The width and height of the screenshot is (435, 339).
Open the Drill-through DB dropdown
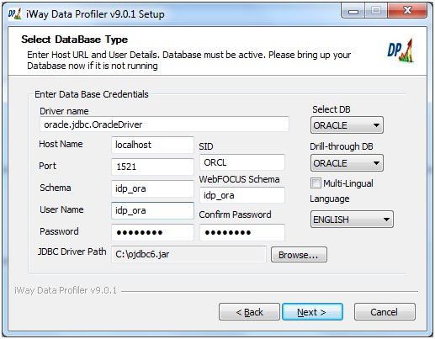[347, 163]
